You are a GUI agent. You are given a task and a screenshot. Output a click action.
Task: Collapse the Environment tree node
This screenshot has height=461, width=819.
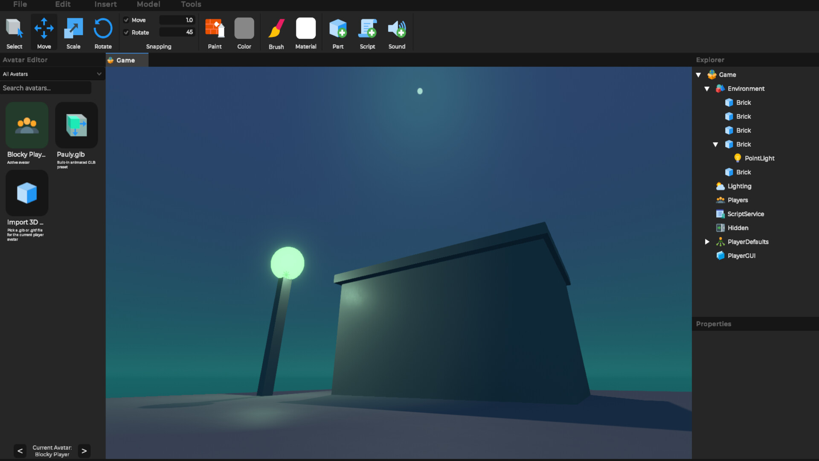pyautogui.click(x=707, y=89)
